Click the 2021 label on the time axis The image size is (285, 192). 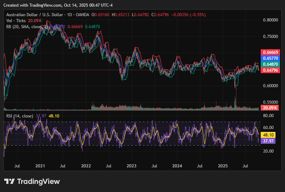point(40,165)
